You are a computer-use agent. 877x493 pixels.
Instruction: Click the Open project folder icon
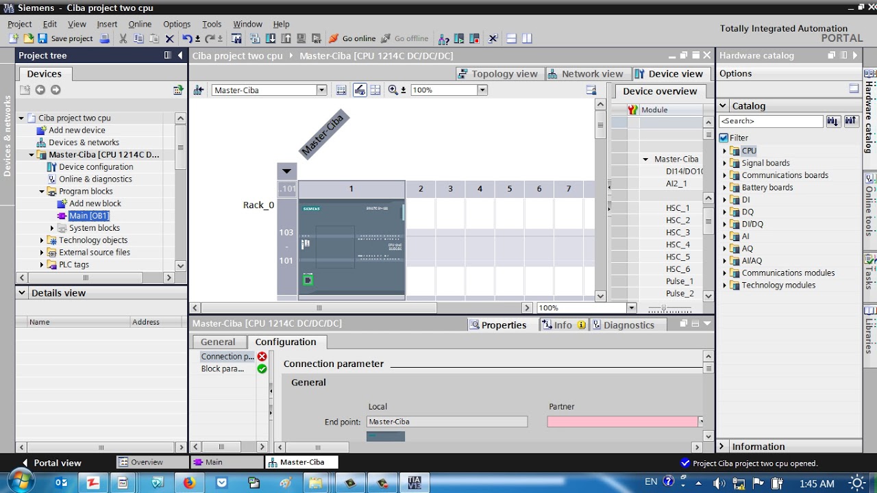point(29,39)
